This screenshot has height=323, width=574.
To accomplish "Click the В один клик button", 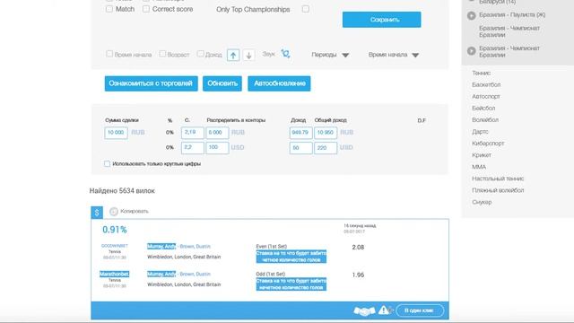I will 420,310.
